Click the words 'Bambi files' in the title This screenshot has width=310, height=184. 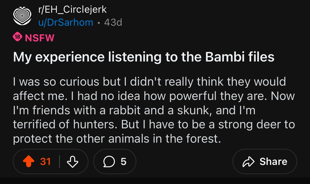coord(240,57)
